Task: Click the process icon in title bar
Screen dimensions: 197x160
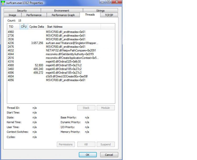Action: click(x=3, y=3)
